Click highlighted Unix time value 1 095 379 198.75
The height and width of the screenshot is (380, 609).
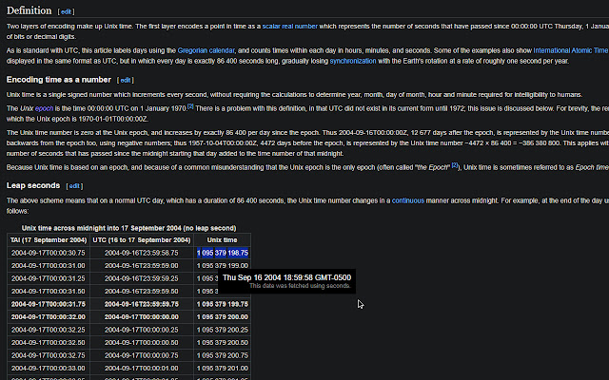223,253
